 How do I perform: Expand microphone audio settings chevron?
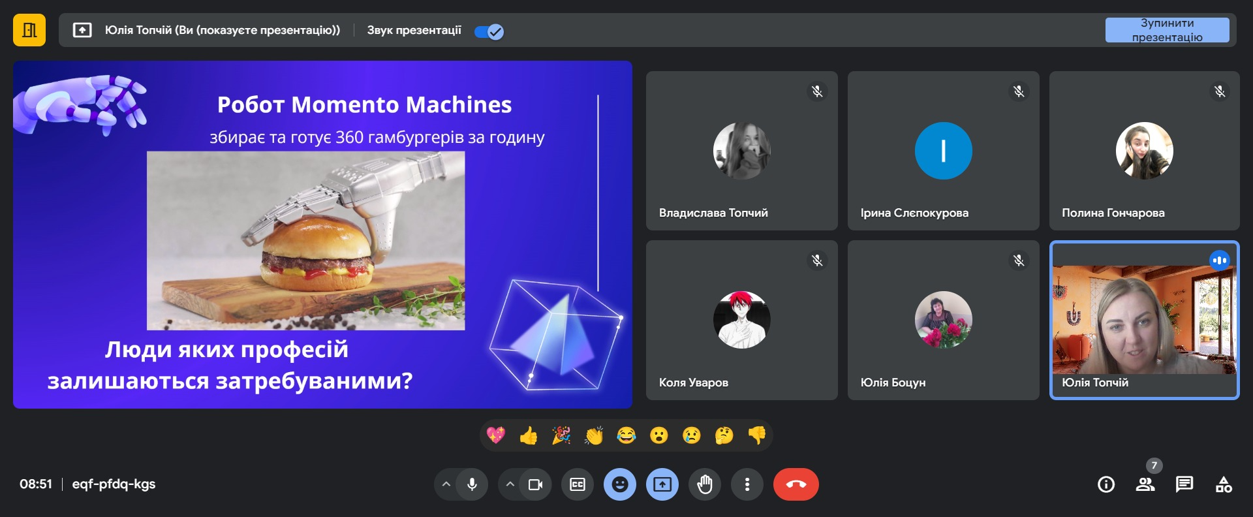pos(446,484)
